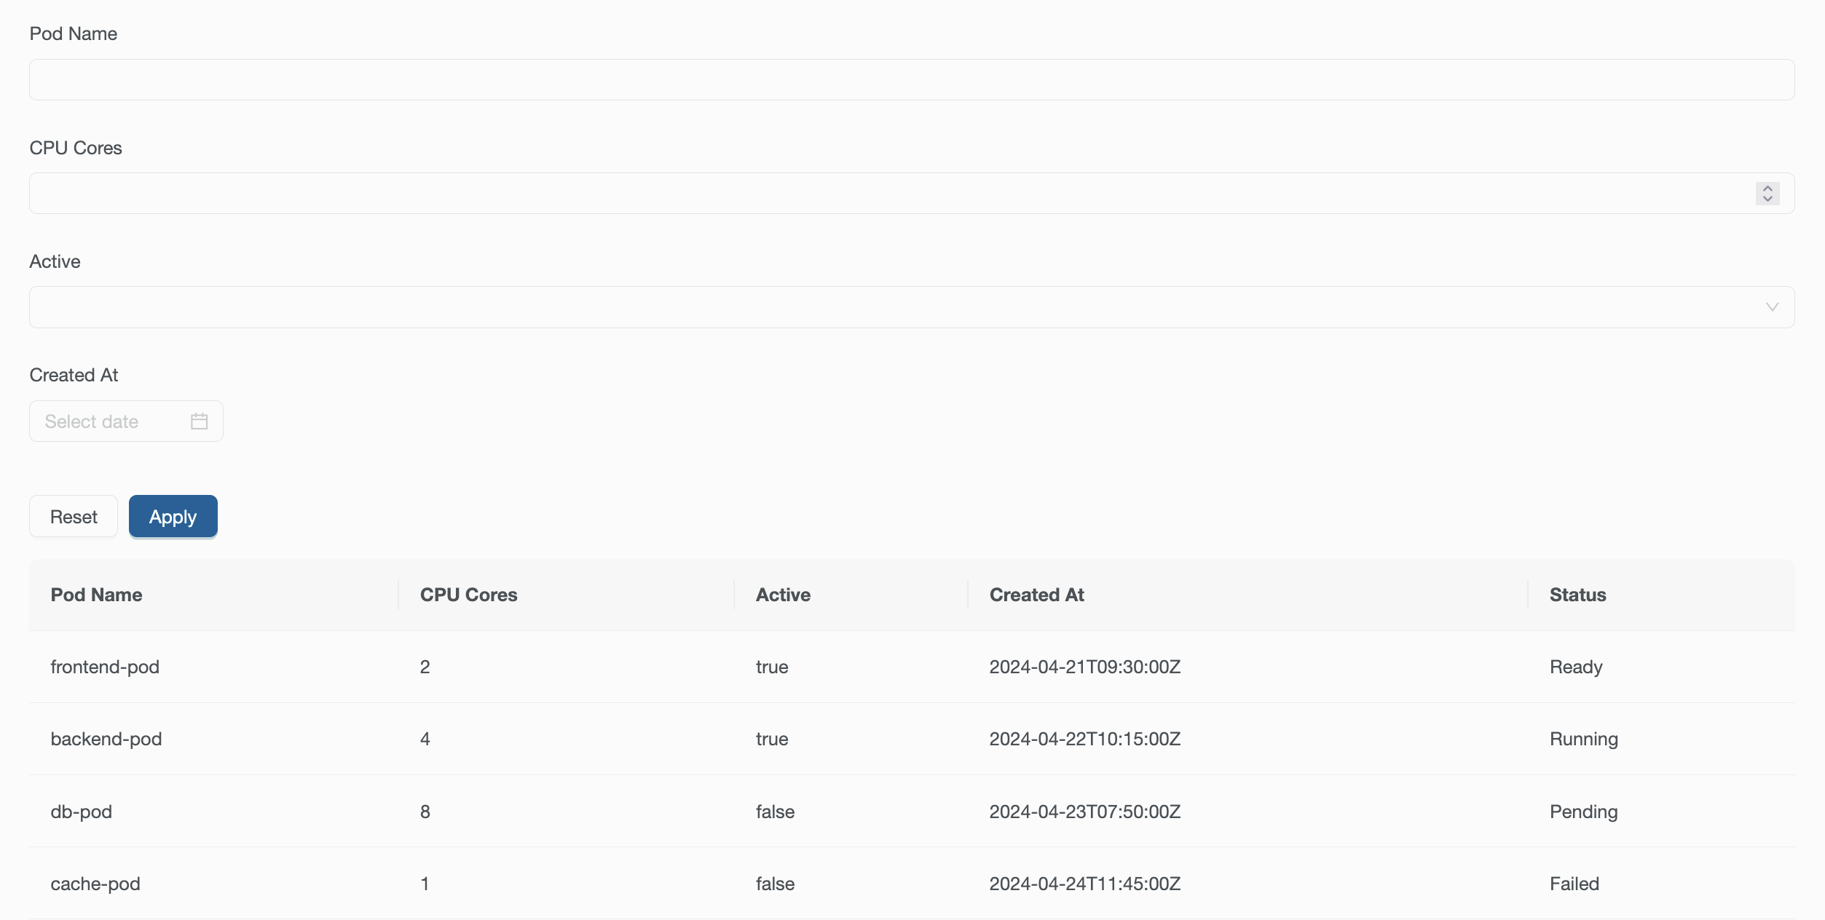Click the Failed status cell
The image size is (1825, 920).
(x=1574, y=884)
